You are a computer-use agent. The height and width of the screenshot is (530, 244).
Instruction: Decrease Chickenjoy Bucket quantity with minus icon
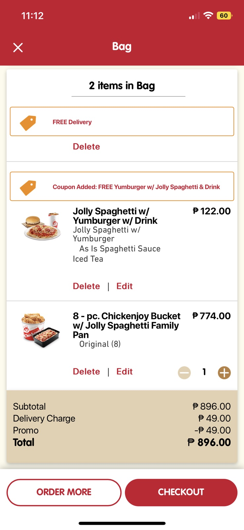coord(184,373)
